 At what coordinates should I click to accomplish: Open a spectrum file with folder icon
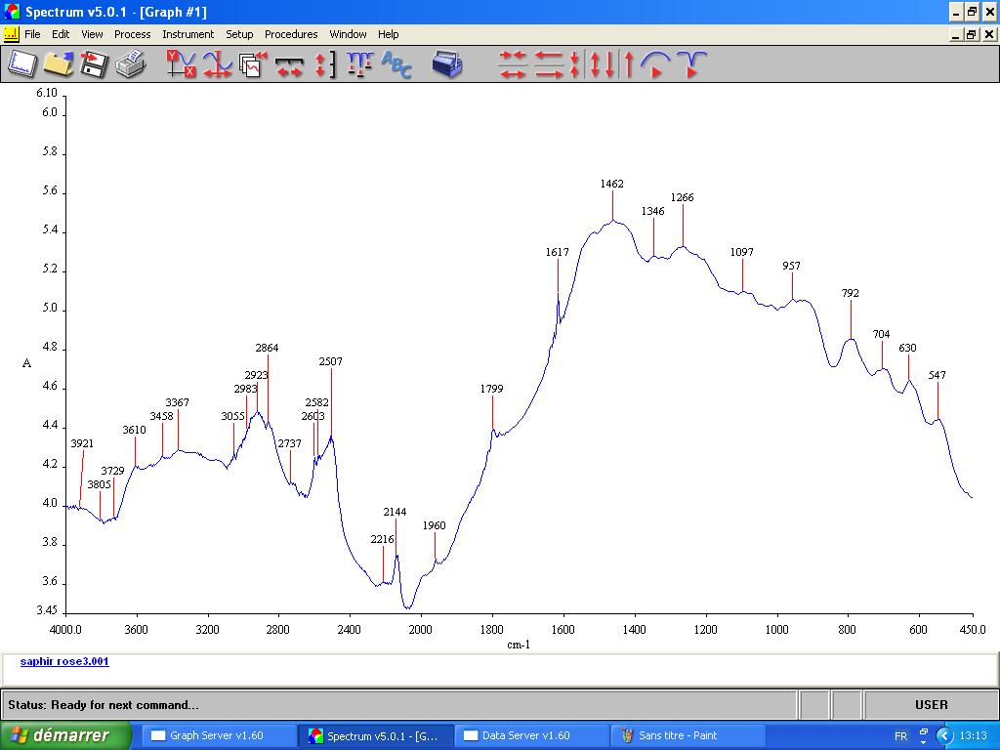pyautogui.click(x=58, y=64)
